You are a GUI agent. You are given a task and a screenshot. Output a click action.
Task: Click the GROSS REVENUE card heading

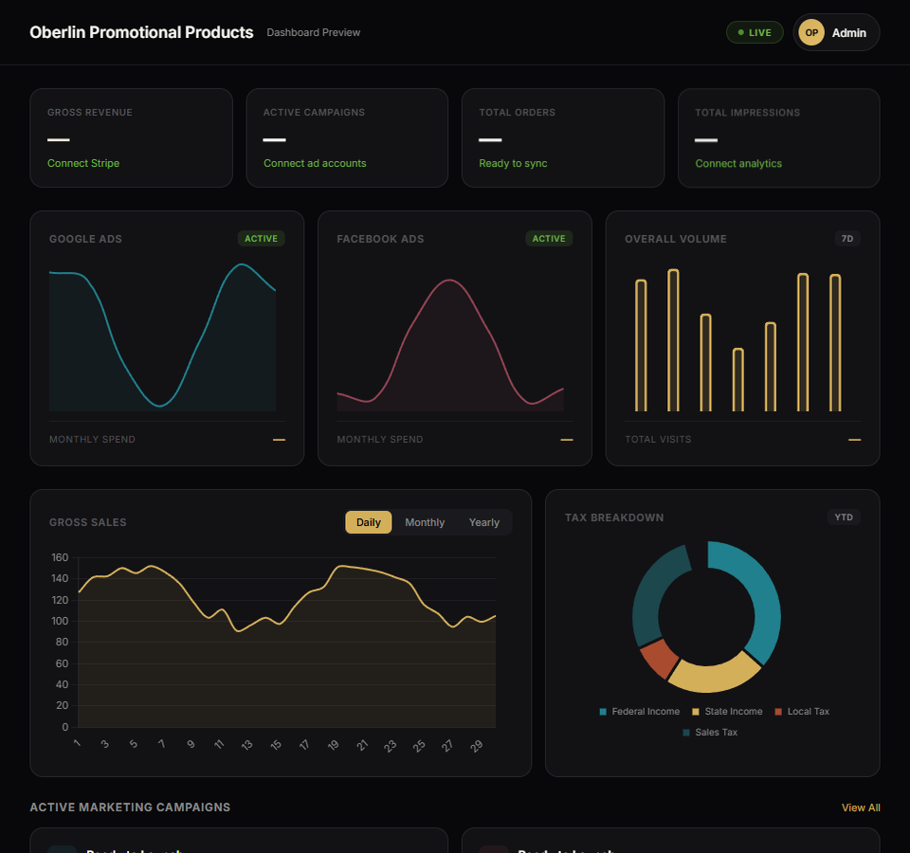[90, 113]
